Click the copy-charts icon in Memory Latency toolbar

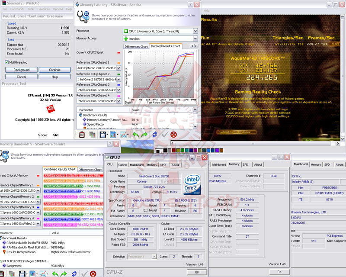(x=92, y=135)
